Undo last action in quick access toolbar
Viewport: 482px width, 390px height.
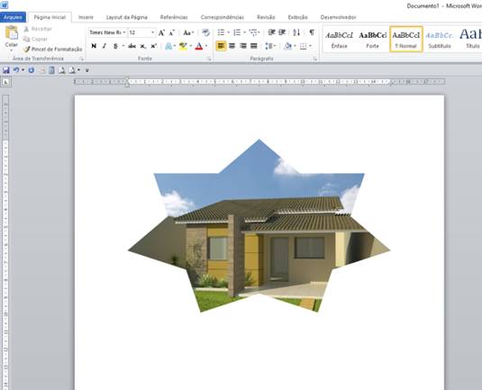click(16, 70)
